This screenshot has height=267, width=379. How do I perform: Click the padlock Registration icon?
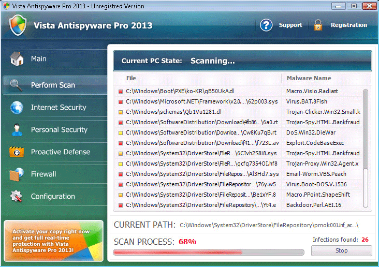(x=318, y=25)
